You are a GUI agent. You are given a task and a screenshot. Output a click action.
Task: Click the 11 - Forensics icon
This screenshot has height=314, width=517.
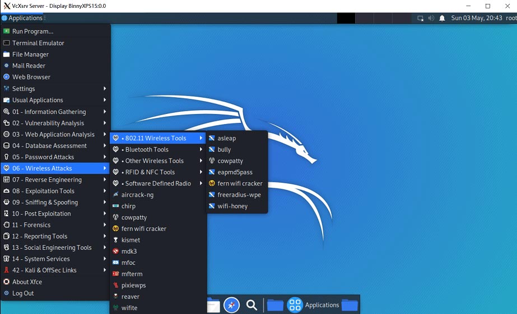[x=6, y=225]
